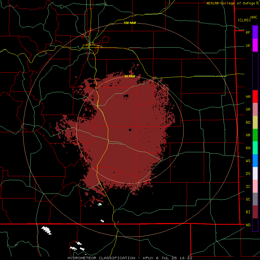Click the NEXLAB-College of DuPage credit text

click(231, 3)
